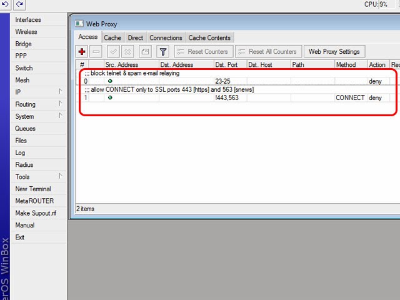Sort by Dst. Host column header
The image size is (400, 300).
[269, 64]
